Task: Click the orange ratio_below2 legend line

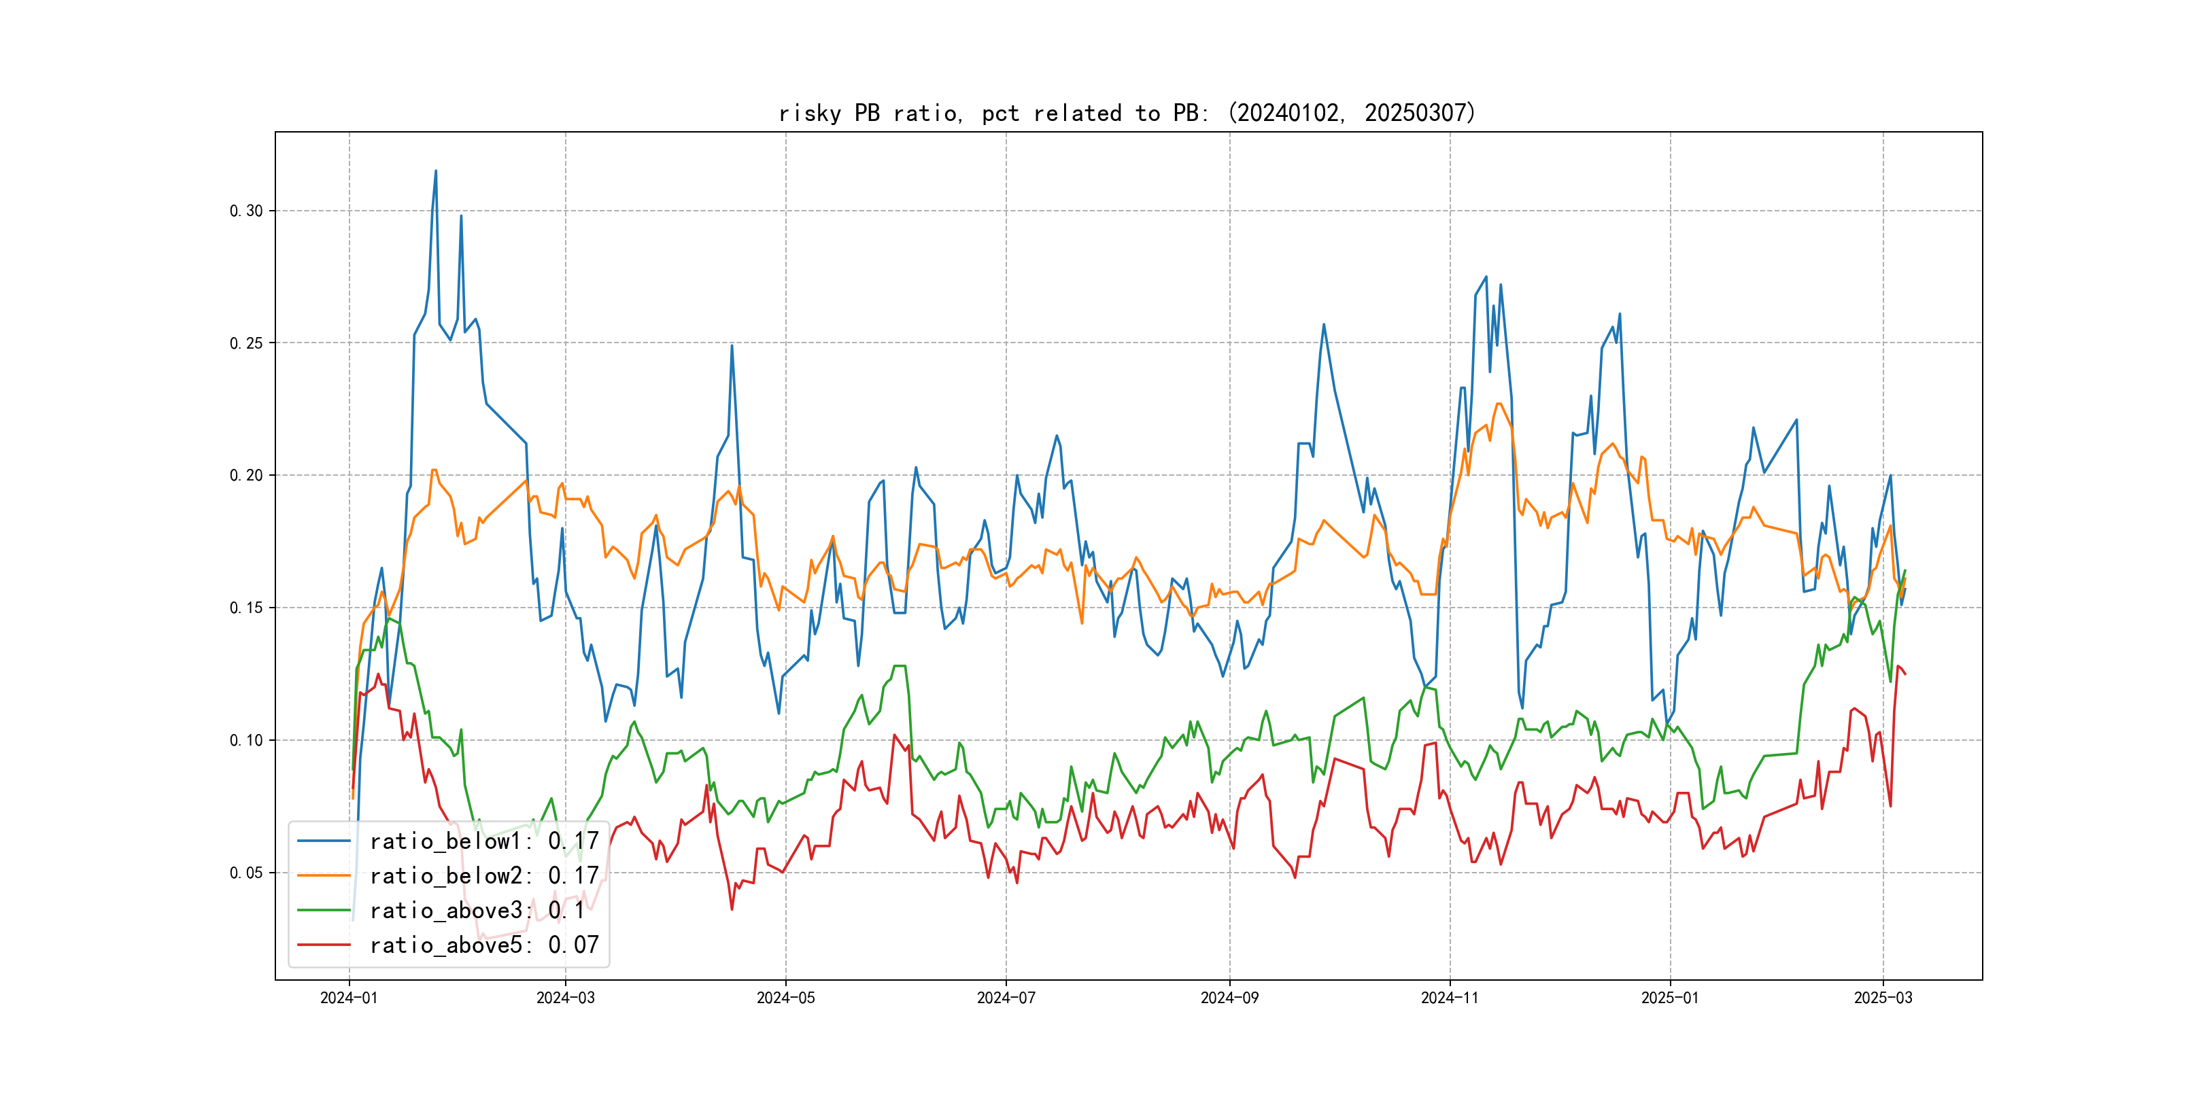Action: (323, 875)
